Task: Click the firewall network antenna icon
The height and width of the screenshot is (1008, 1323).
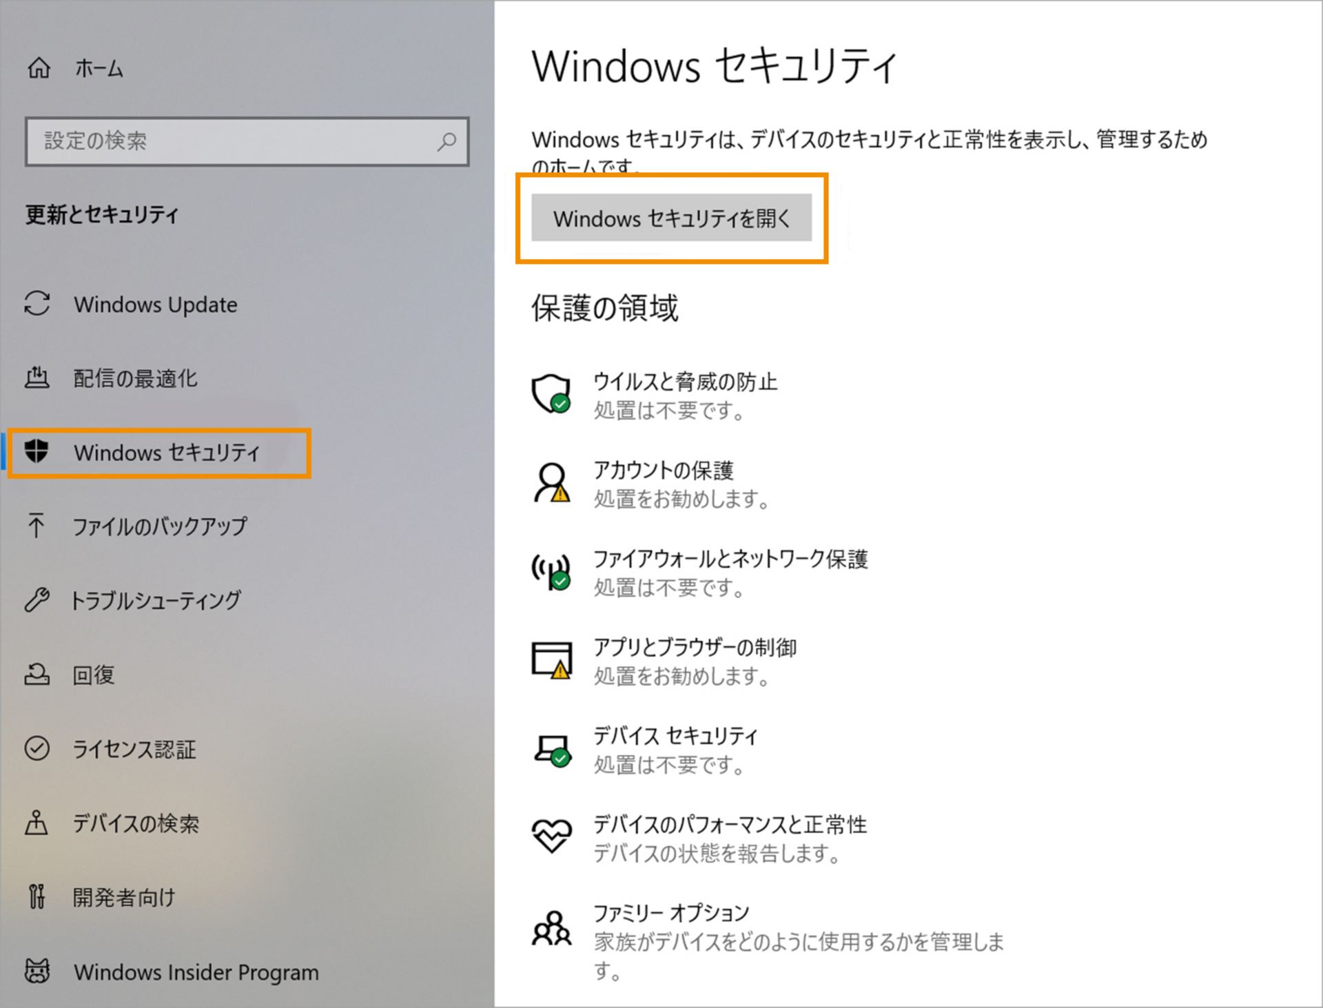Action: (551, 571)
